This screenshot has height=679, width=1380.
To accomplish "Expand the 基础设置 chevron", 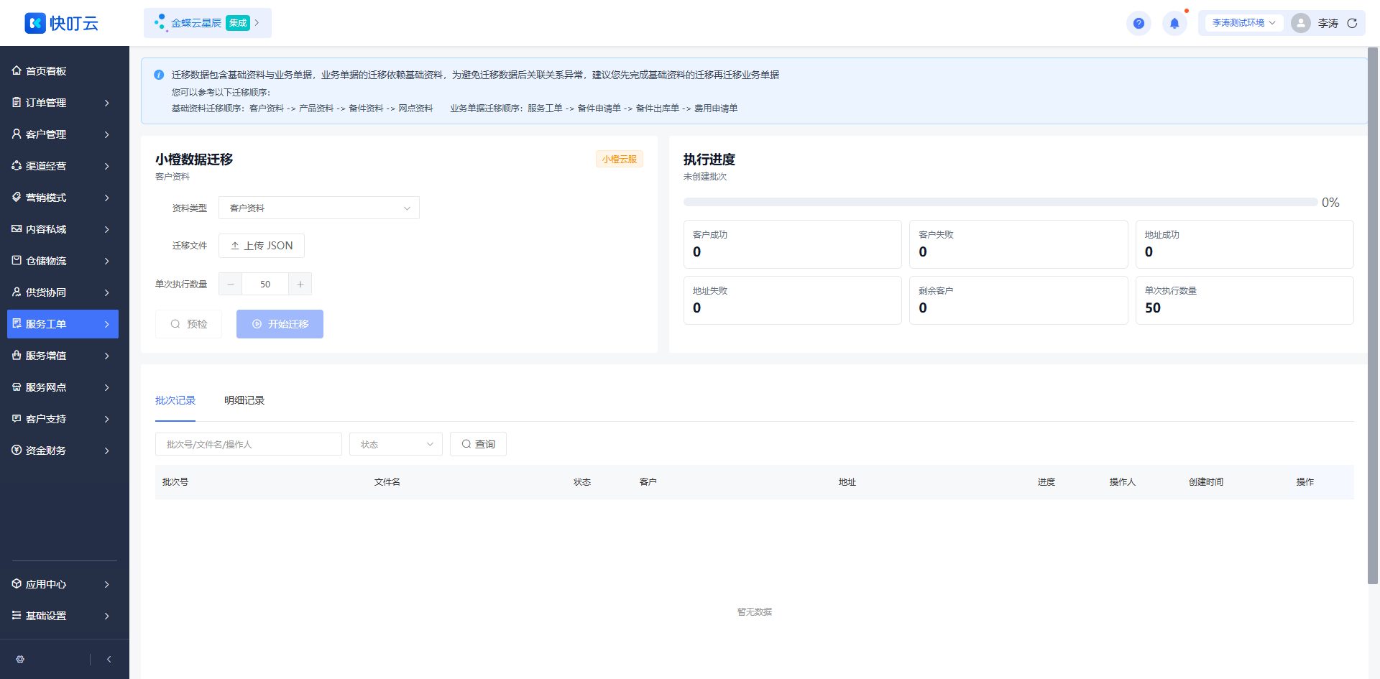I will coord(106,616).
